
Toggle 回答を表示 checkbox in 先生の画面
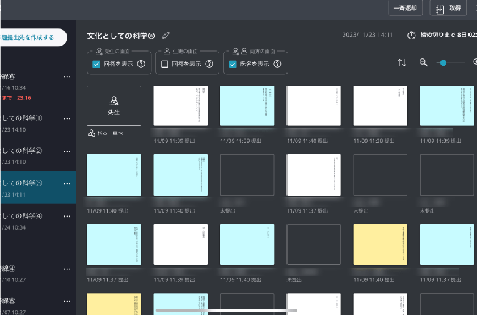pos(96,64)
